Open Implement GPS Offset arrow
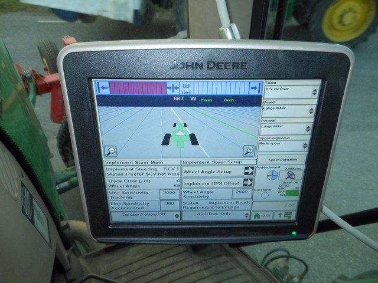Image resolution: width=378 pixels, height=283 pixels. coord(247,183)
